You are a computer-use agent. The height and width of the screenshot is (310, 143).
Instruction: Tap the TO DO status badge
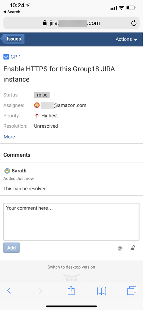pyautogui.click(x=42, y=95)
